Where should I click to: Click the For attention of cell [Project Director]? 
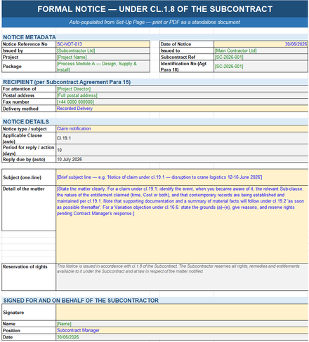(x=182, y=89)
